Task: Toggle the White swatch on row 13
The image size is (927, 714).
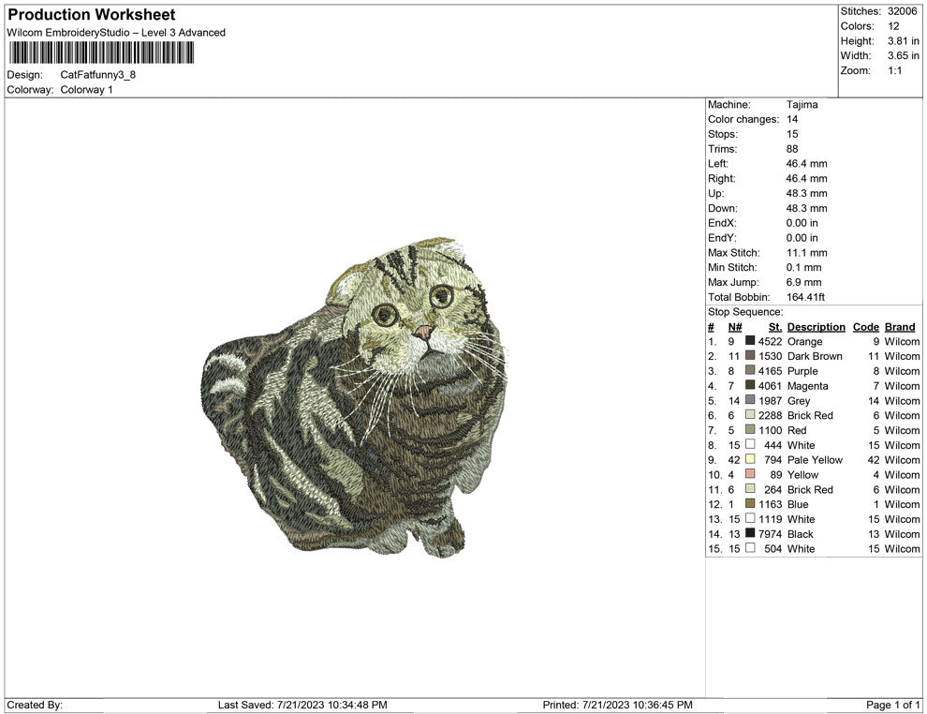Action: pos(749,519)
